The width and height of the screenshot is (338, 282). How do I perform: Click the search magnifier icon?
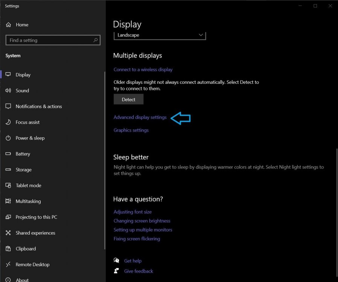(96, 40)
